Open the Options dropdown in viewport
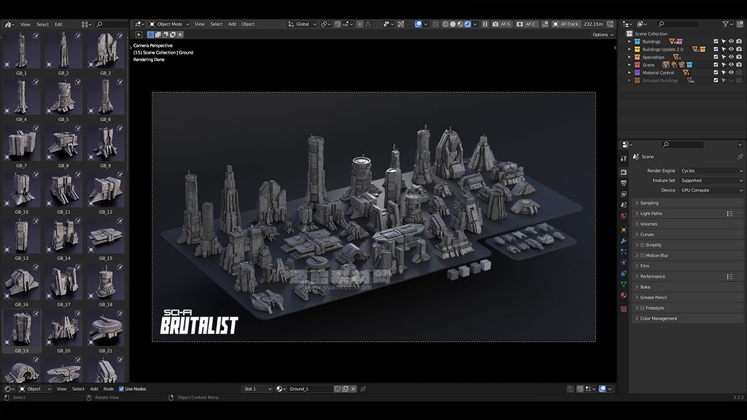Image resolution: width=747 pixels, height=420 pixels. coord(603,35)
